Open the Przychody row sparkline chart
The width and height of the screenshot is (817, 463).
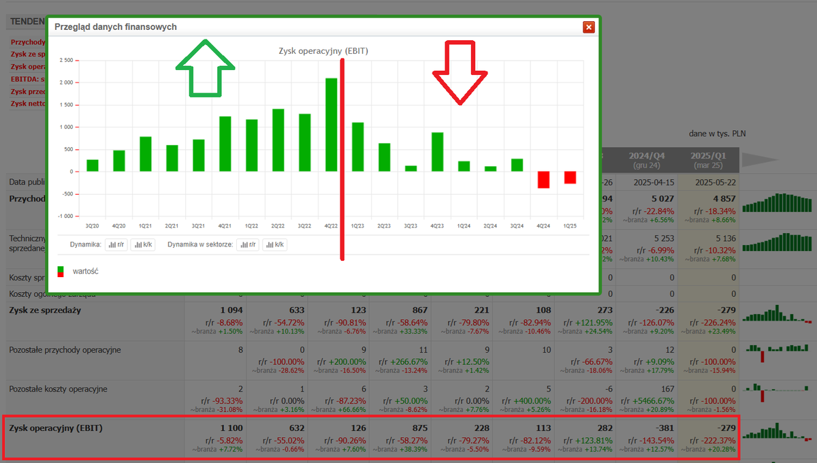(777, 203)
